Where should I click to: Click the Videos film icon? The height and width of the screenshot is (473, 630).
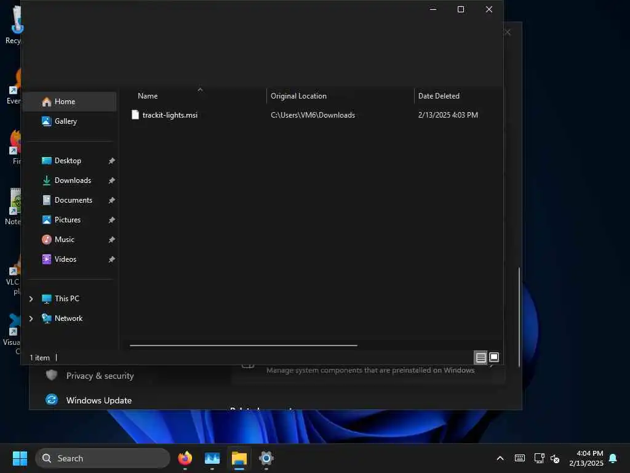(47, 259)
